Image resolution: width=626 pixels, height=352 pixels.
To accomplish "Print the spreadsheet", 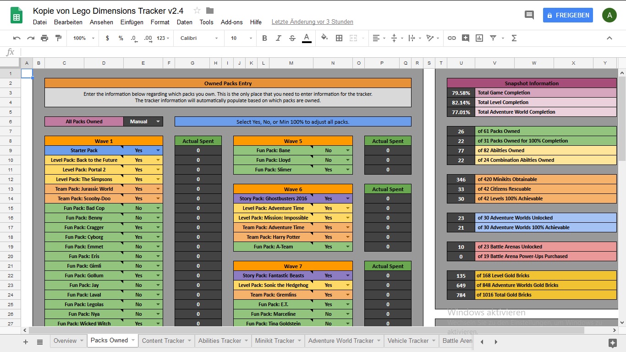I will [x=44, y=38].
